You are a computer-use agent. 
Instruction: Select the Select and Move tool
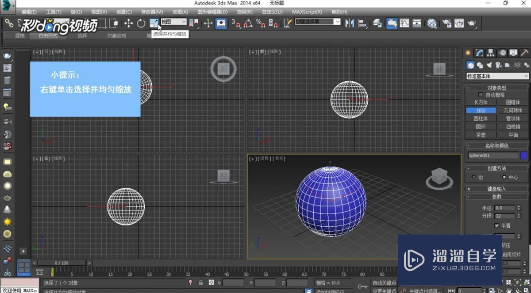pos(129,23)
